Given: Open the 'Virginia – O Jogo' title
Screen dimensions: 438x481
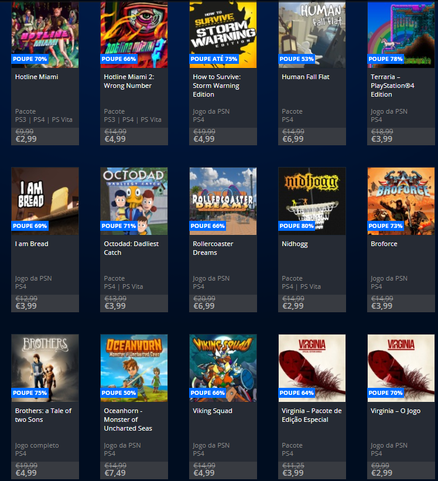Looking at the screenshot, I should [x=395, y=411].
